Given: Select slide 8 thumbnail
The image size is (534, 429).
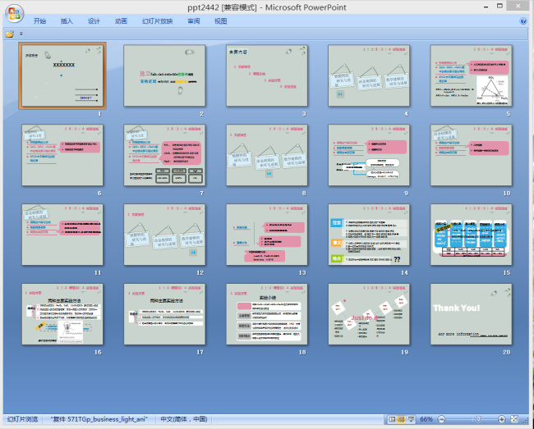Looking at the screenshot, I should click(x=267, y=155).
